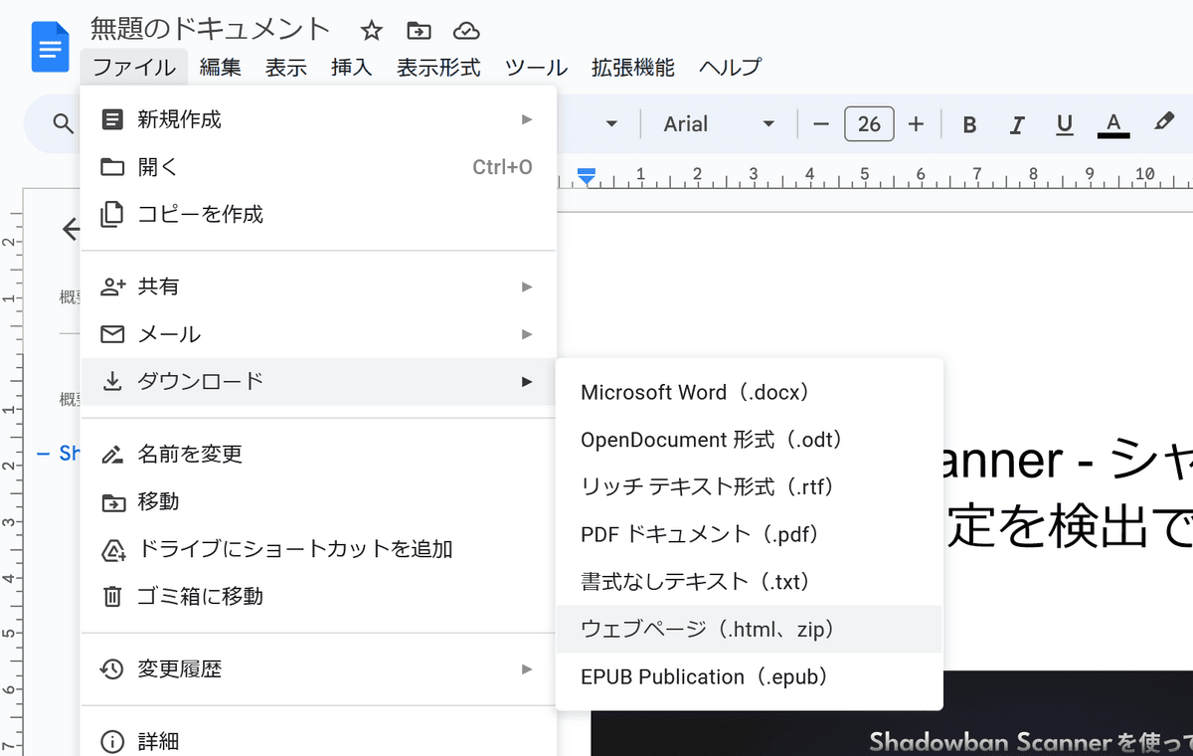Viewport: 1193px width, 756px height.
Task: Download as Microsoft Word (.docx)
Action: 750,392
